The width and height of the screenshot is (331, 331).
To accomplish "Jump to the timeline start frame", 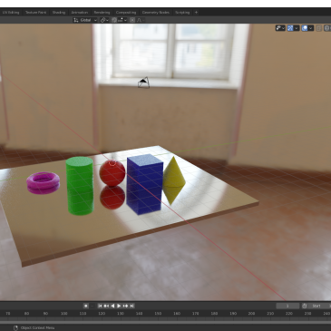I will point(100,306).
